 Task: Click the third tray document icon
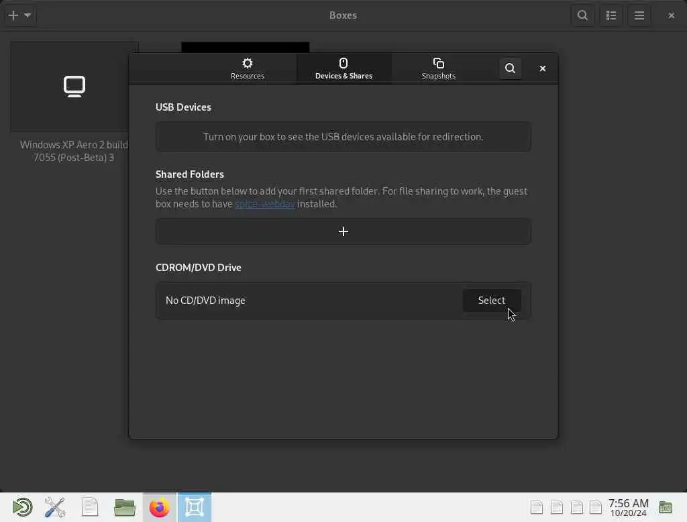tap(576, 507)
